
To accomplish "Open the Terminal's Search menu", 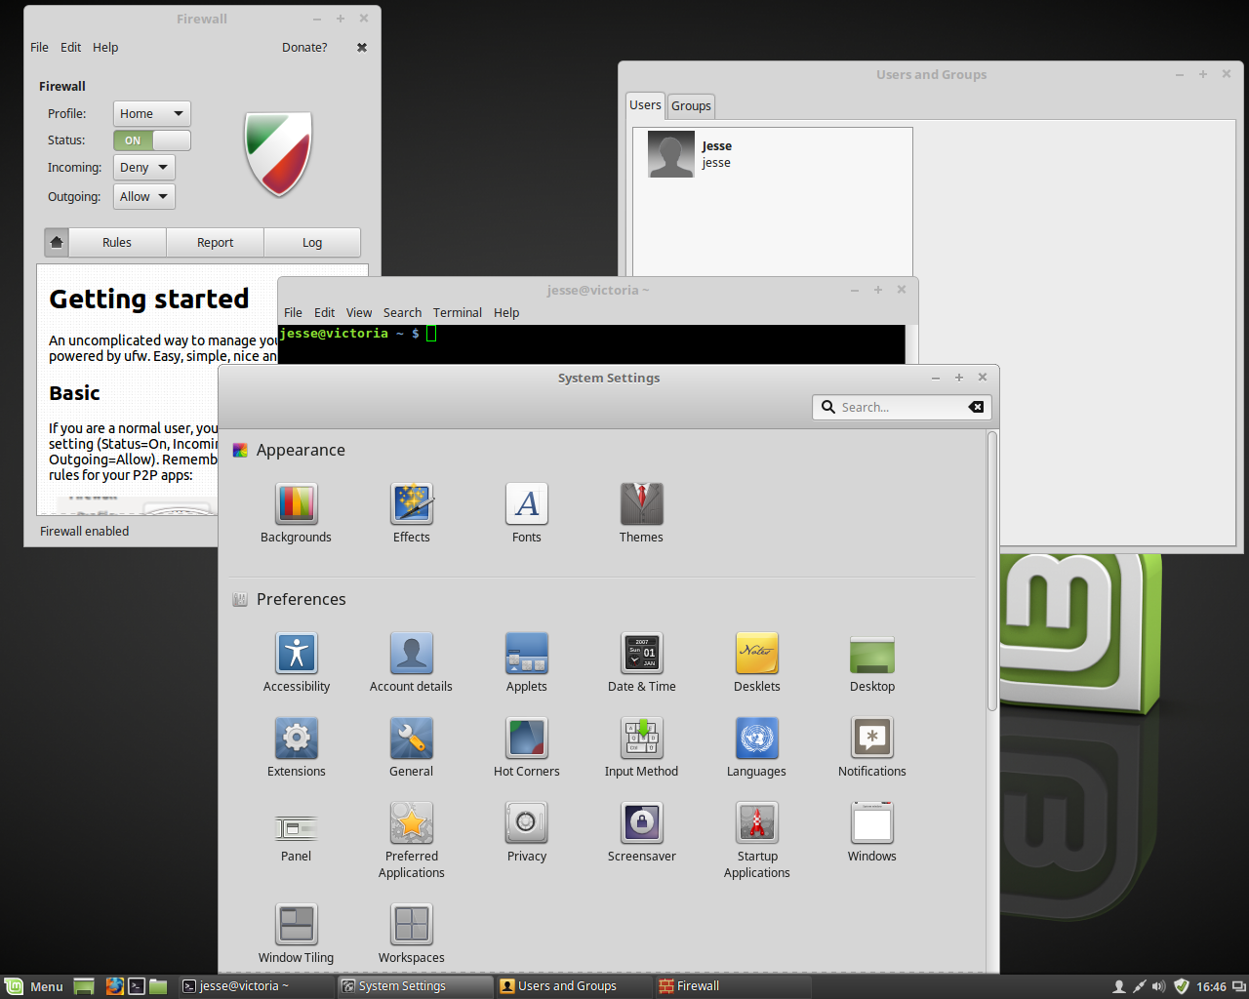I will click(402, 312).
